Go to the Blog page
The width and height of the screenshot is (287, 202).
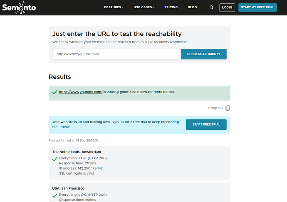(x=192, y=7)
